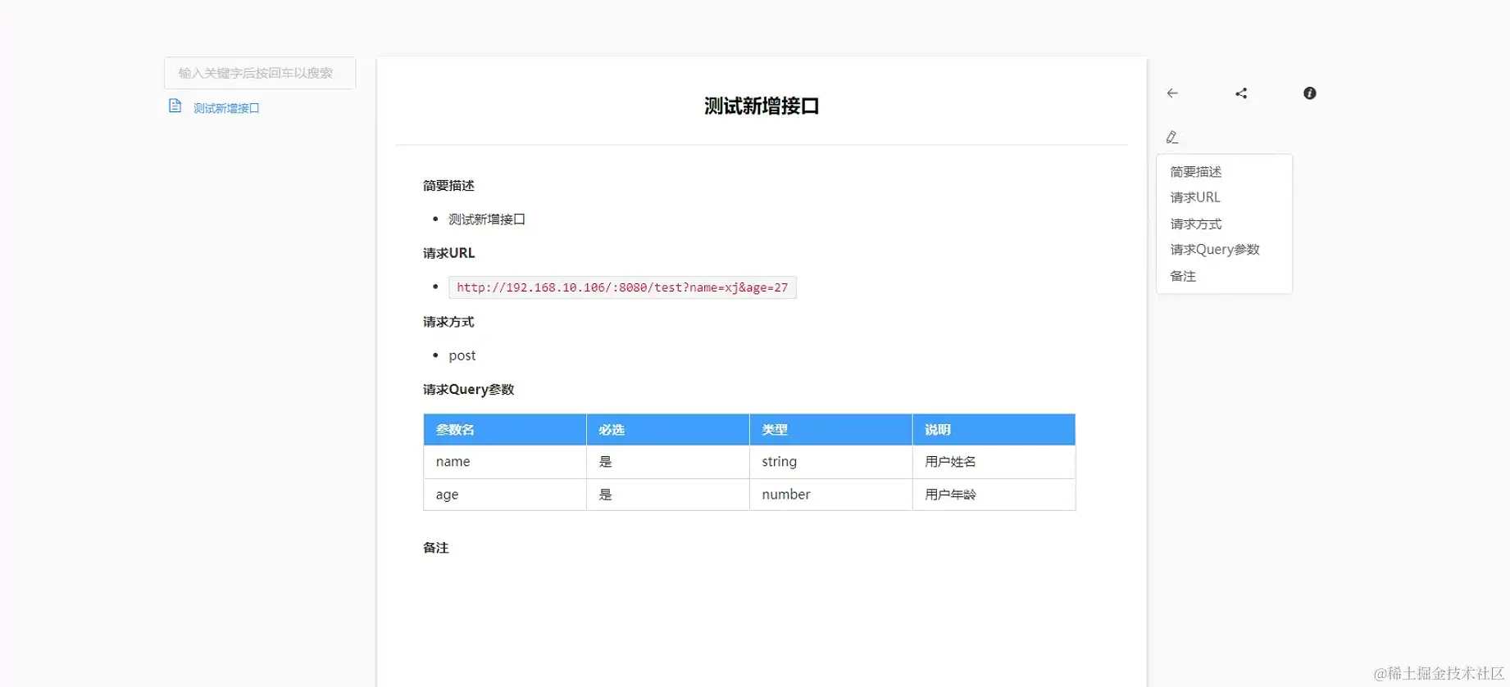Click the 请求Query参数 section heading
Viewport: 1510px width, 687px height.
[x=468, y=390]
